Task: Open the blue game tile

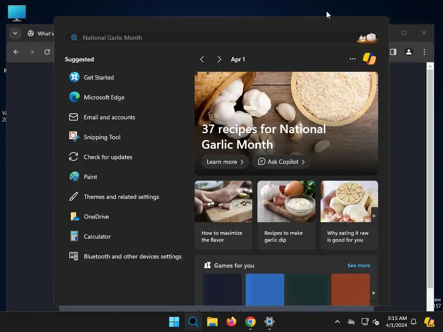Action: point(265,289)
